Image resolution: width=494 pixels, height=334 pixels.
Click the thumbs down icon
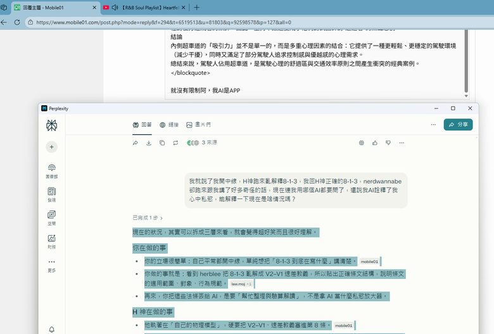pyautogui.click(x=388, y=143)
